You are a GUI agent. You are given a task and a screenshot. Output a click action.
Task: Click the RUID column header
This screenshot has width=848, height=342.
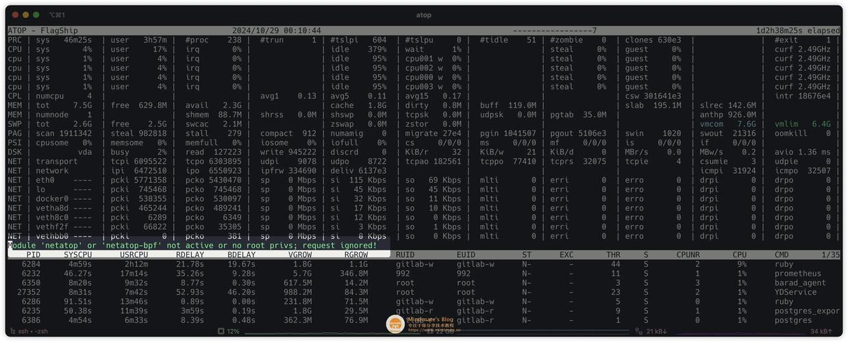coord(405,254)
